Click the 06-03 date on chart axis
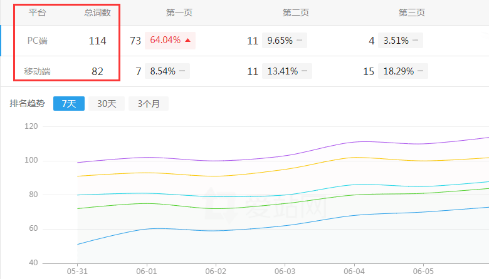The image size is (489, 279). (x=285, y=272)
